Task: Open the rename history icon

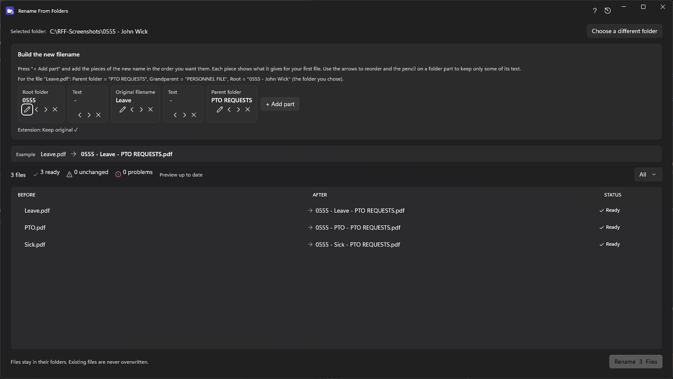Action: click(x=608, y=11)
